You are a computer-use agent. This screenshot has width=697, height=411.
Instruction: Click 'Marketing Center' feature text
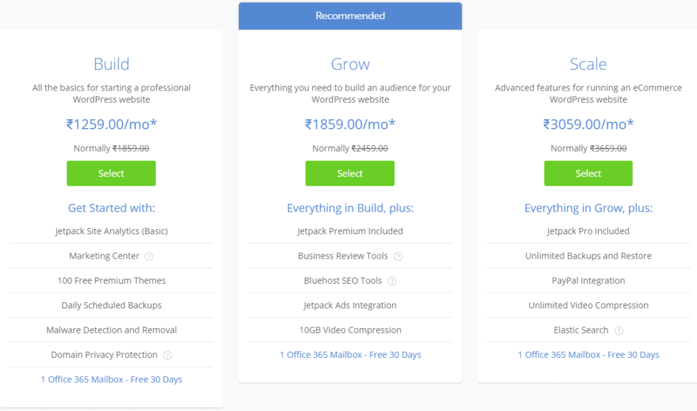(x=104, y=256)
